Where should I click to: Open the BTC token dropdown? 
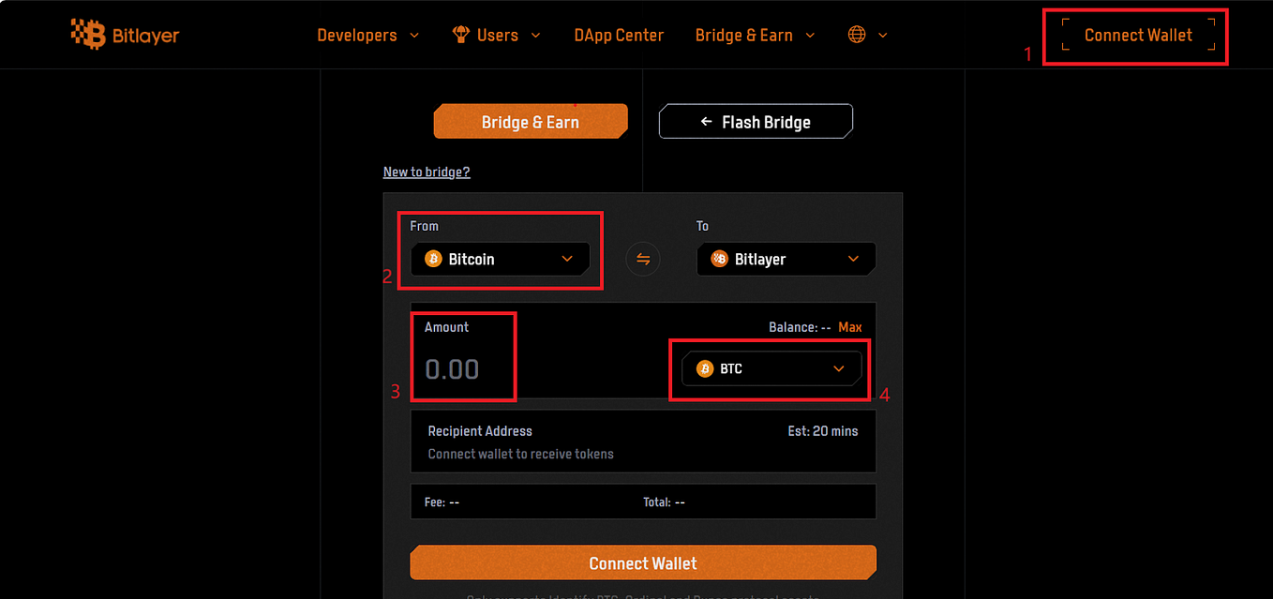[x=770, y=368]
